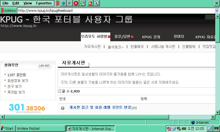Viewport: 220px width, 132px height.
Task: Open the File menu
Action: click(5, 3)
